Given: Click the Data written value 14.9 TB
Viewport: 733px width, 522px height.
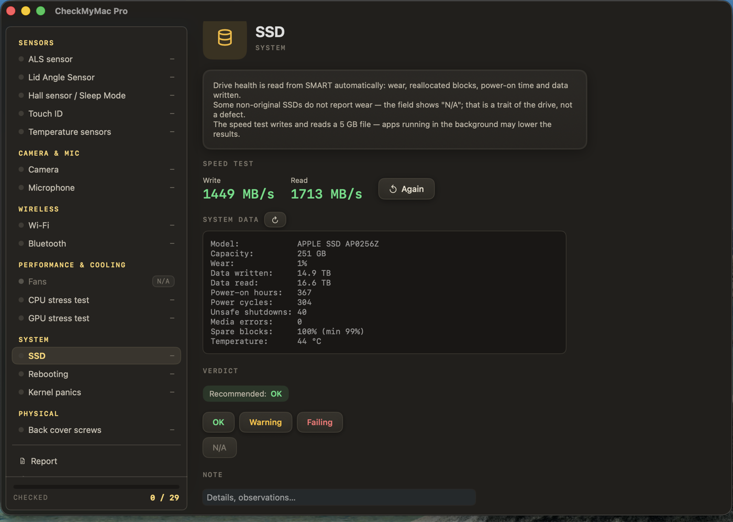Looking at the screenshot, I should tap(314, 273).
